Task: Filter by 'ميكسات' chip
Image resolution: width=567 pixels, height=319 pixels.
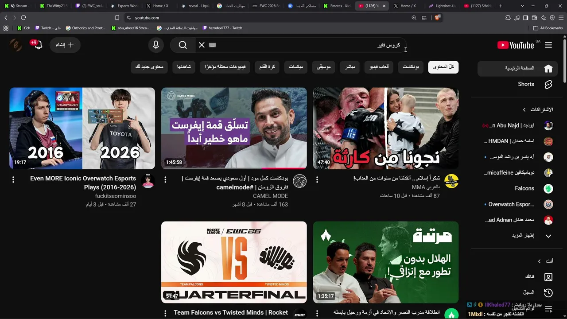Action: click(x=296, y=67)
